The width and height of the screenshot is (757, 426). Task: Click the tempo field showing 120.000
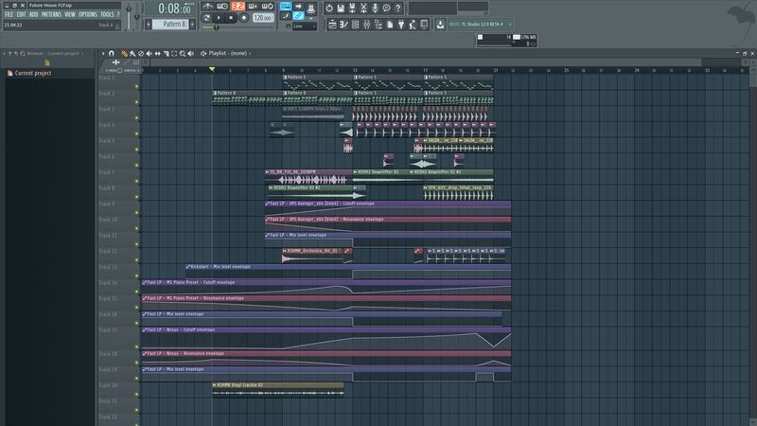[x=263, y=18]
